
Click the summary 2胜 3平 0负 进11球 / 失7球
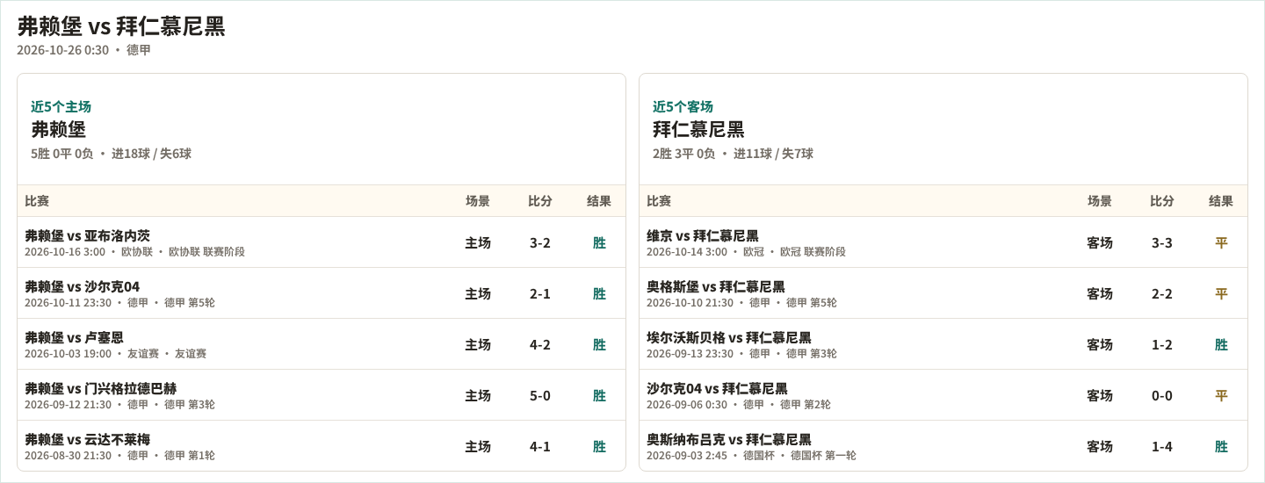(x=733, y=154)
